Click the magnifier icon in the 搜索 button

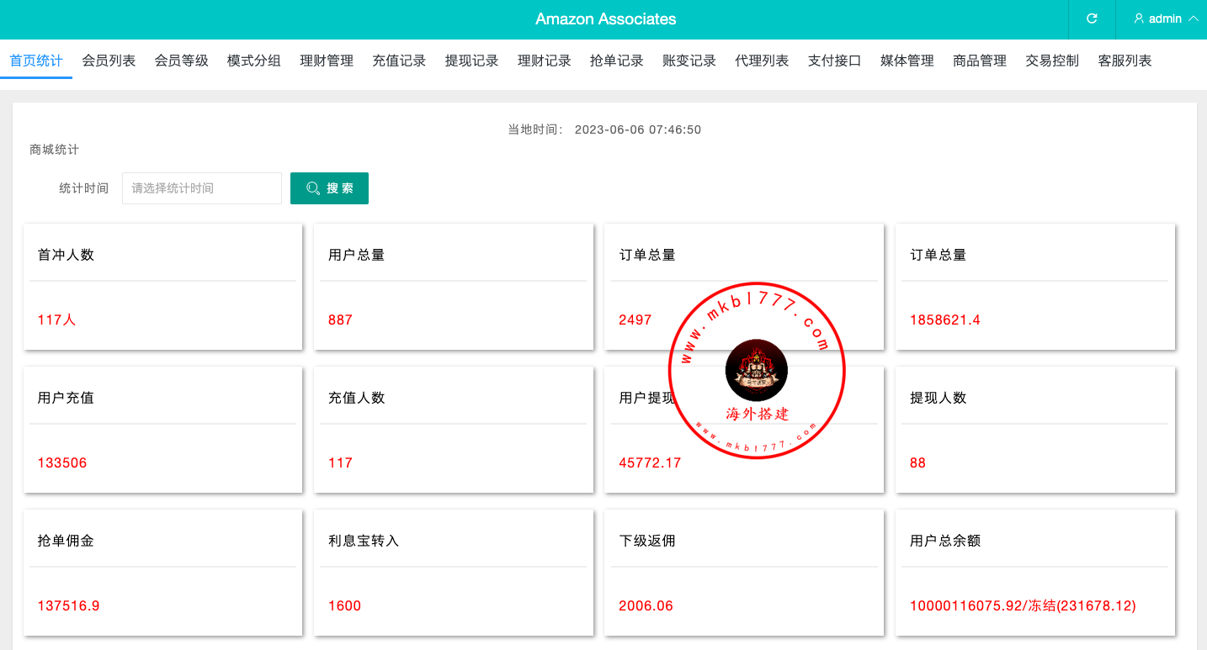313,188
